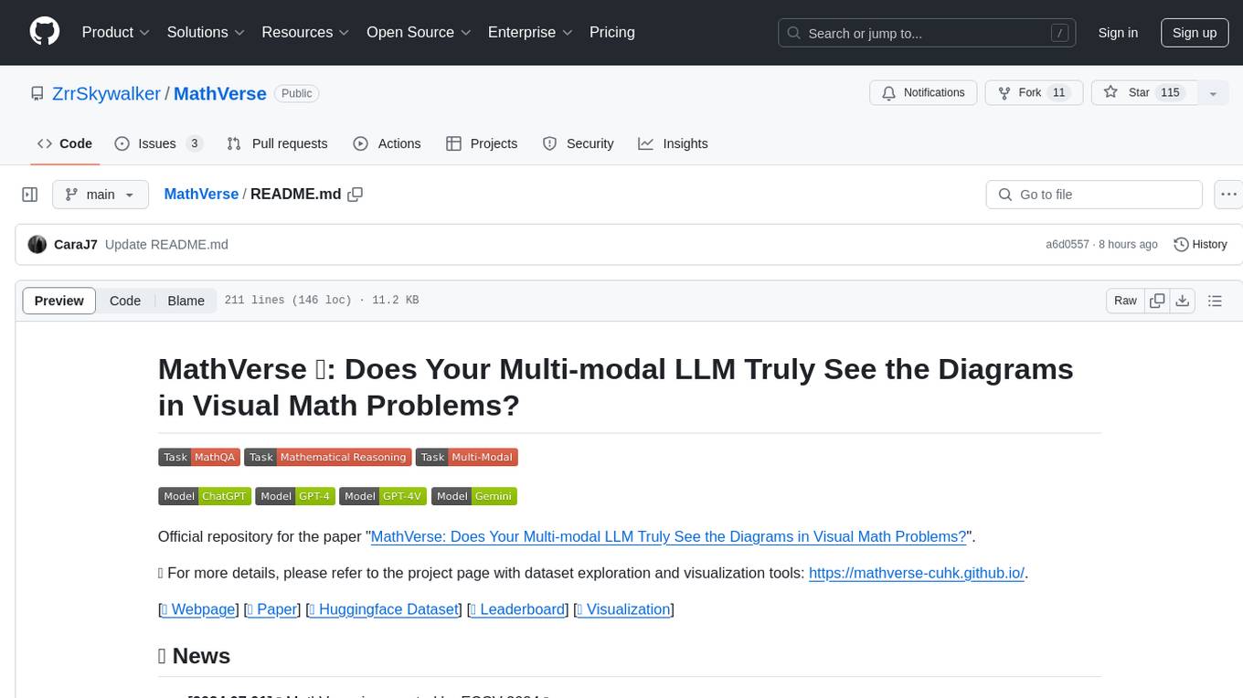This screenshot has height=698, width=1243.
Task: Click the Model Gemini badge
Action: click(474, 496)
